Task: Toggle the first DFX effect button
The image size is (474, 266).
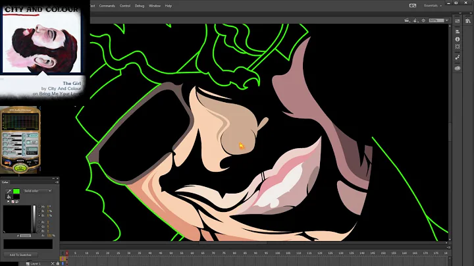Action: pyautogui.click(x=5, y=135)
